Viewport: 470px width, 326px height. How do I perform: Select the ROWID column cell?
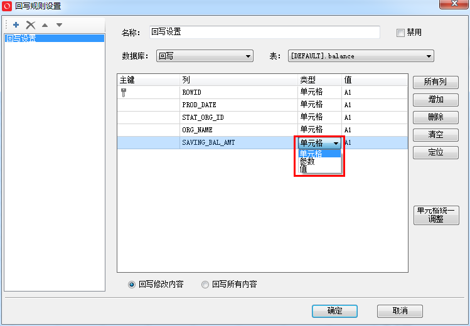click(238, 93)
